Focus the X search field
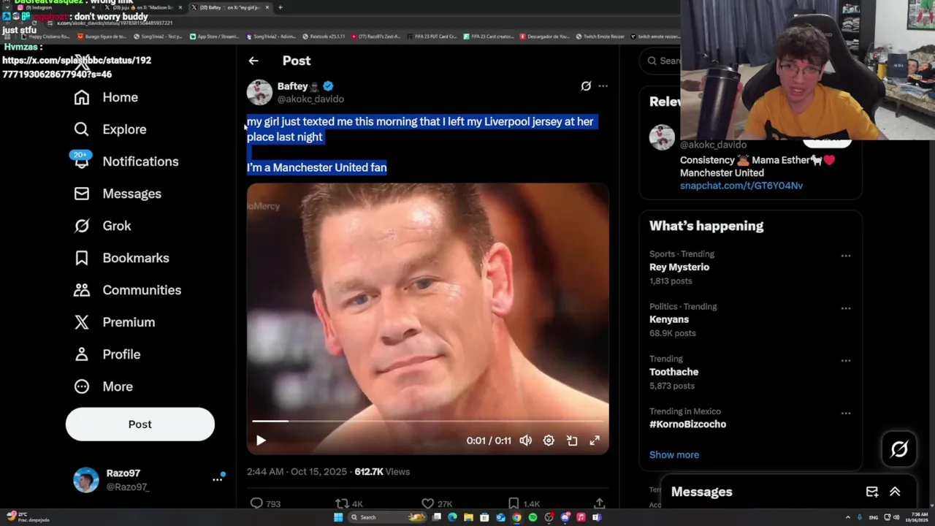Viewport: 935px width, 526px height. click(661, 61)
